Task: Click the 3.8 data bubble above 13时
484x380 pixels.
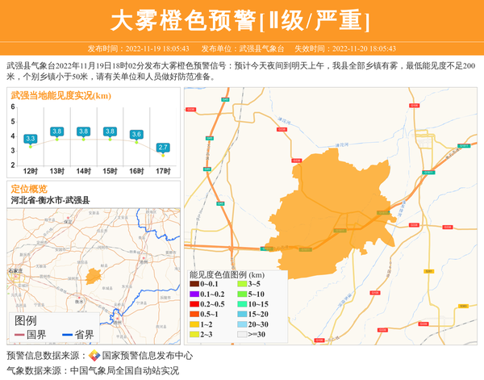Action: 56,132
